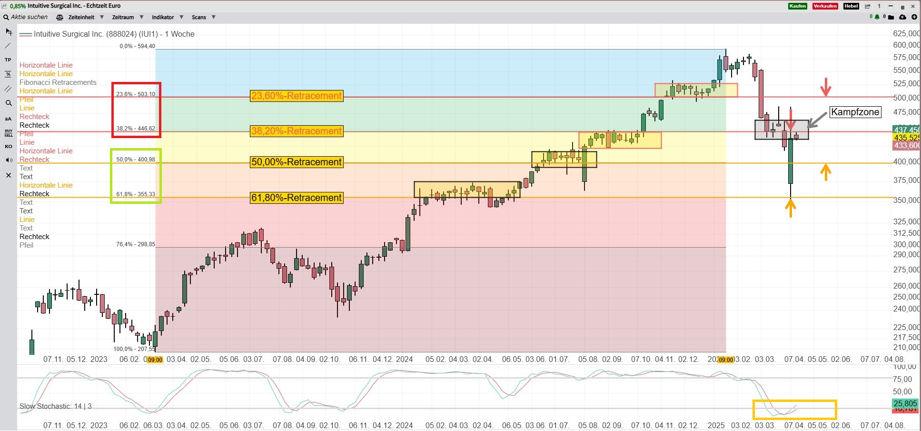Viewport: 921px width, 431px height.
Task: Choose the percent Fibonacci retracement tool
Action: point(8,74)
